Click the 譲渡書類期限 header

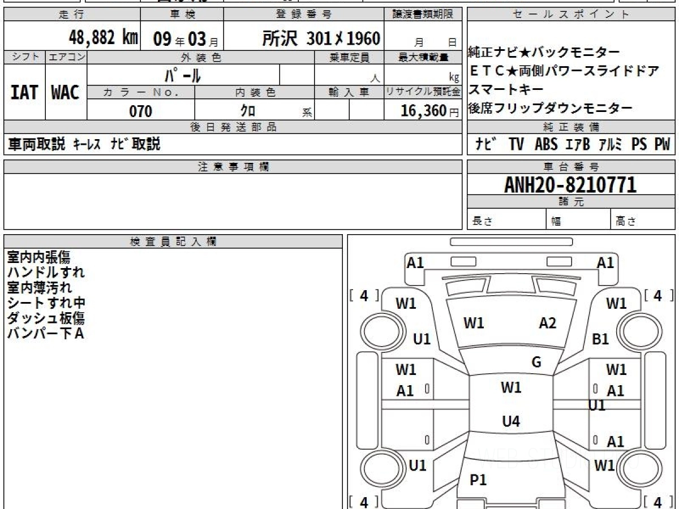click(x=423, y=15)
